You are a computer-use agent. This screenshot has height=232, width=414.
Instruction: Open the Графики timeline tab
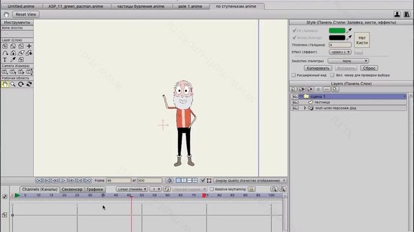click(x=95, y=189)
